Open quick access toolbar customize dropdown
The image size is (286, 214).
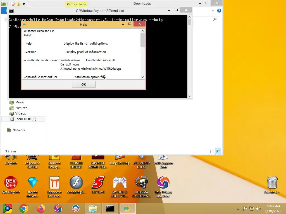point(24,4)
